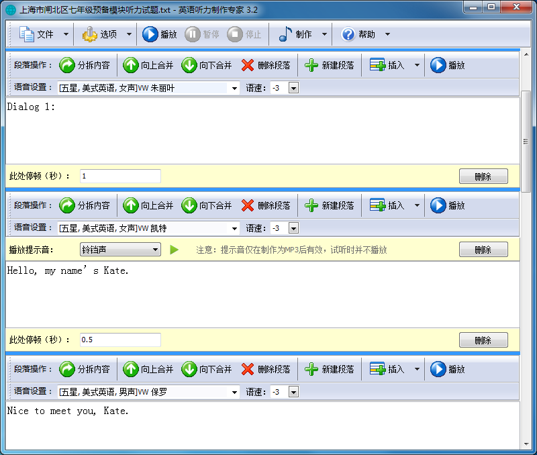The width and height of the screenshot is (537, 455).
Task: Click 向下合并 in the first paragraph toolbar
Action: [207, 65]
